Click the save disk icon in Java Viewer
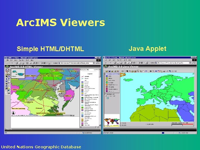The width and height of the screenshot is (200, 150). 109,71
